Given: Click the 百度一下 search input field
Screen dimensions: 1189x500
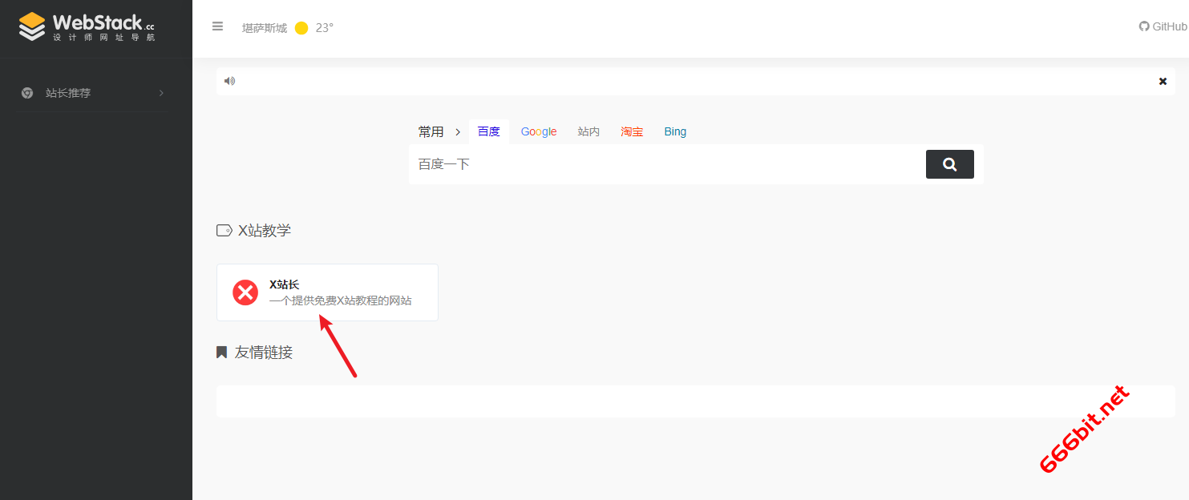Looking at the screenshot, I should 665,164.
